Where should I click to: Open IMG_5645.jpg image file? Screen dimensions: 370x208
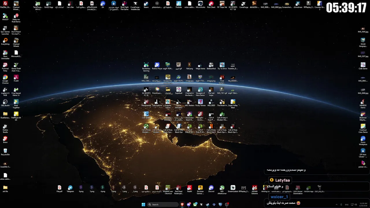(x=363, y=30)
